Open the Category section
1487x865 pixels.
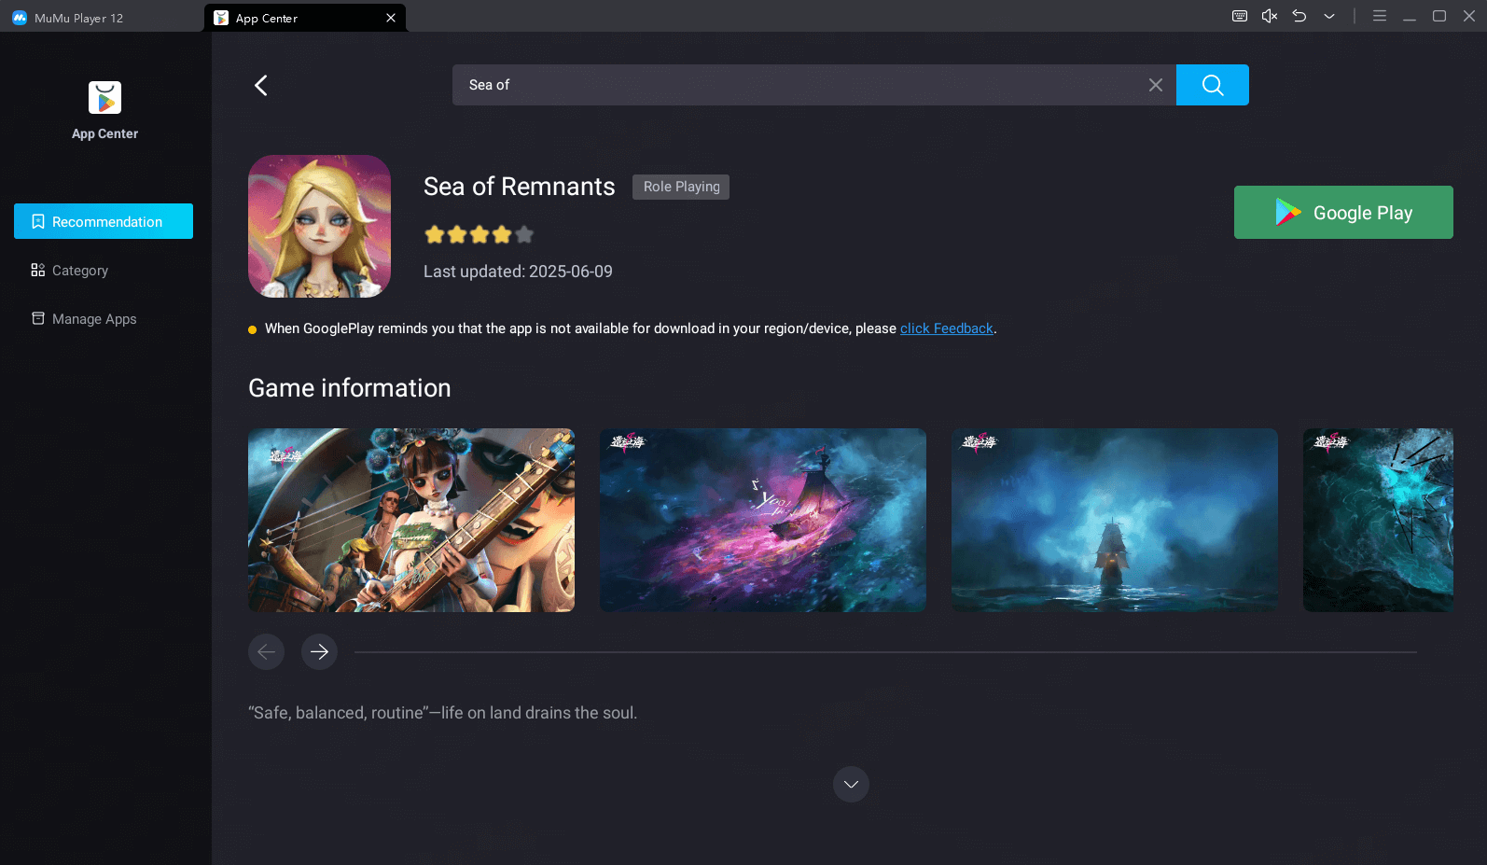(x=104, y=270)
